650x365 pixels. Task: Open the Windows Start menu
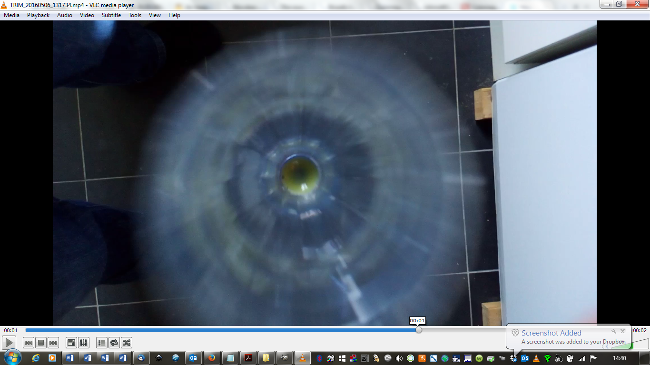click(x=12, y=357)
